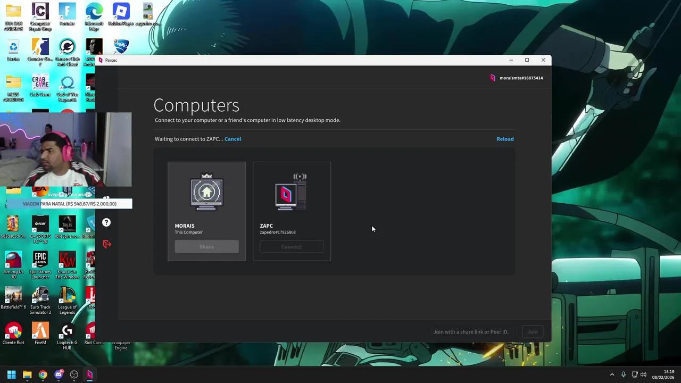Open the GTA SAN ANDREAS desktop folder
The width and height of the screenshot is (681, 383).
pos(13,18)
